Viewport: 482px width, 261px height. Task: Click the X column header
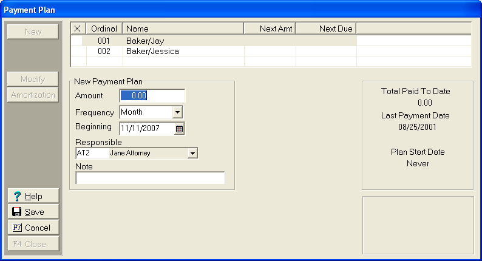(77, 29)
